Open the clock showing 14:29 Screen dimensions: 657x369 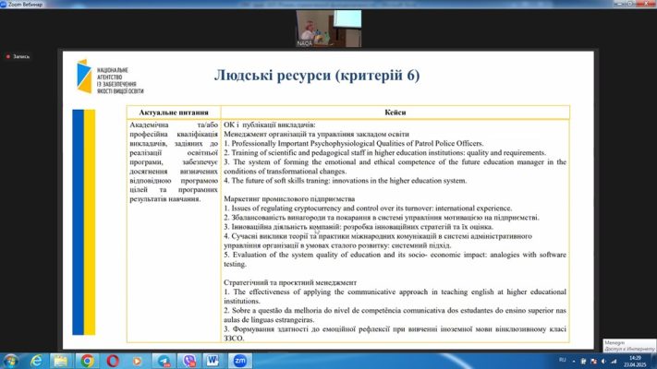tap(635, 361)
